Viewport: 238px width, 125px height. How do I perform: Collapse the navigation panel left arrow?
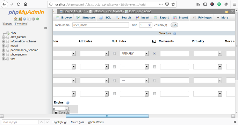pyautogui.click(x=54, y=11)
